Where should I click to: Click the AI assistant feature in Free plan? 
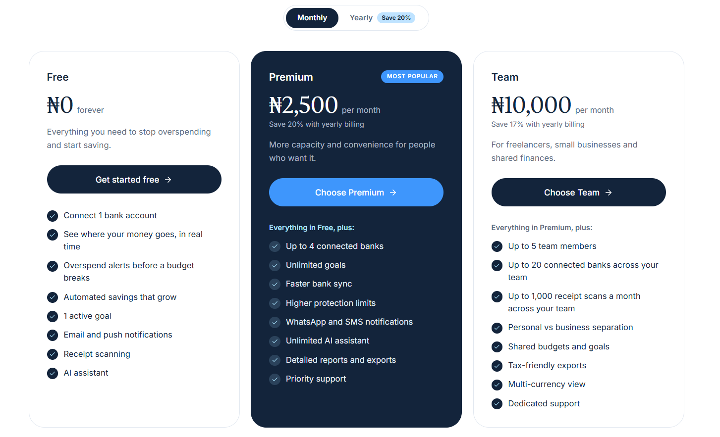(86, 373)
